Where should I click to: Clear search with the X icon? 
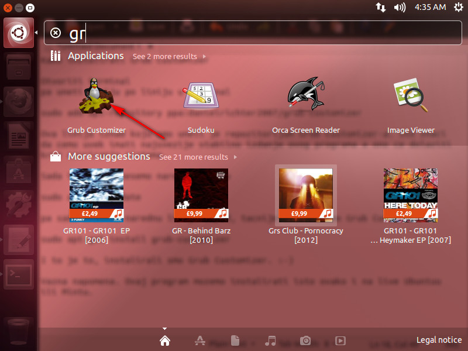click(x=56, y=33)
